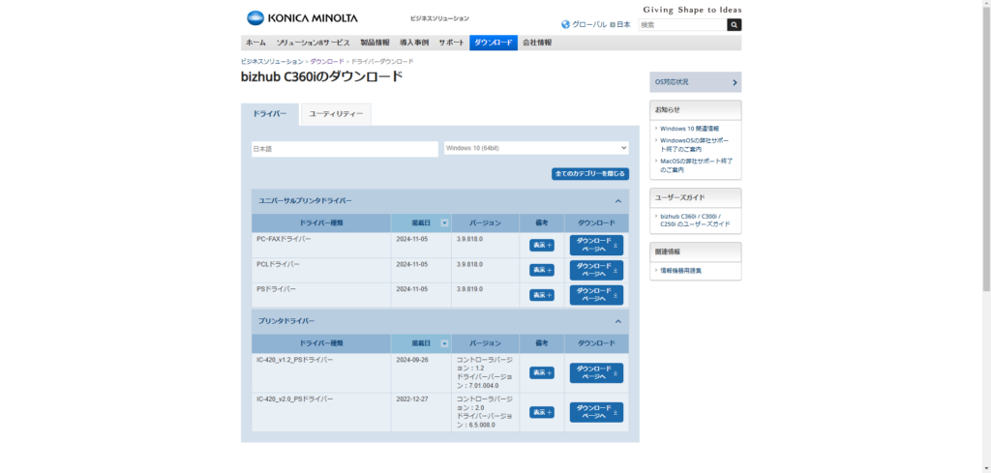The height and width of the screenshot is (473, 991).
Task: Open the Windows 10 関連情報 link
Action: point(689,128)
